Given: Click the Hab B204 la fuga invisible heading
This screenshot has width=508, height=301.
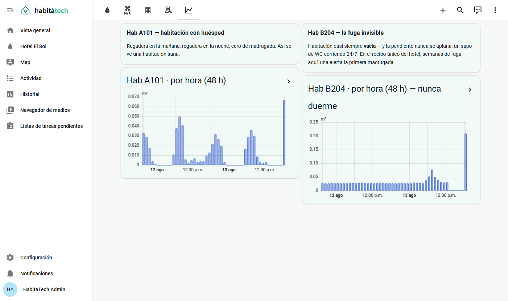Looking at the screenshot, I should pos(346,33).
